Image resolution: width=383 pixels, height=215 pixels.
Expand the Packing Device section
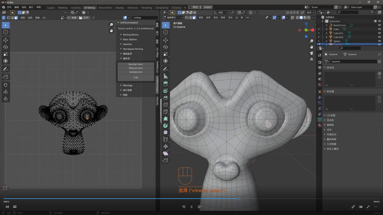(x=131, y=35)
